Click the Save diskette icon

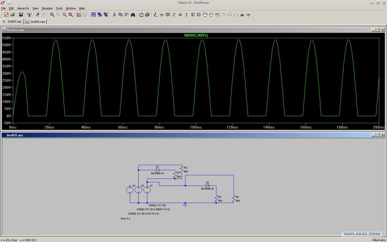click(21, 15)
